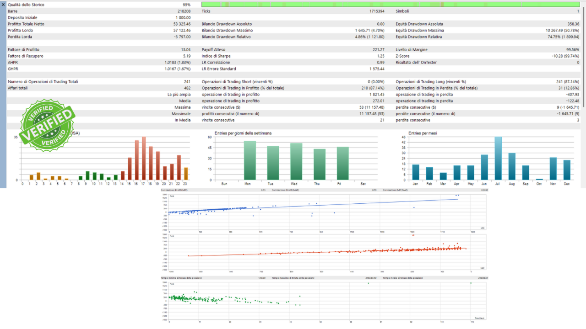This screenshot has width=586, height=329.
Task: Select the "Perdita Lorda" label
Action: click(20, 37)
